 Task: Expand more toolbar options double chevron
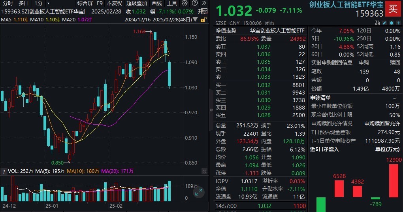(x=204, y=3)
